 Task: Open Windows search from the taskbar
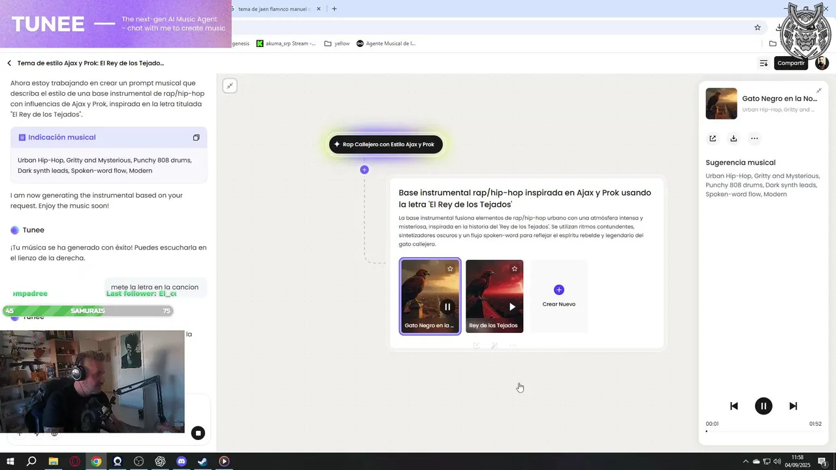pyautogui.click(x=31, y=462)
